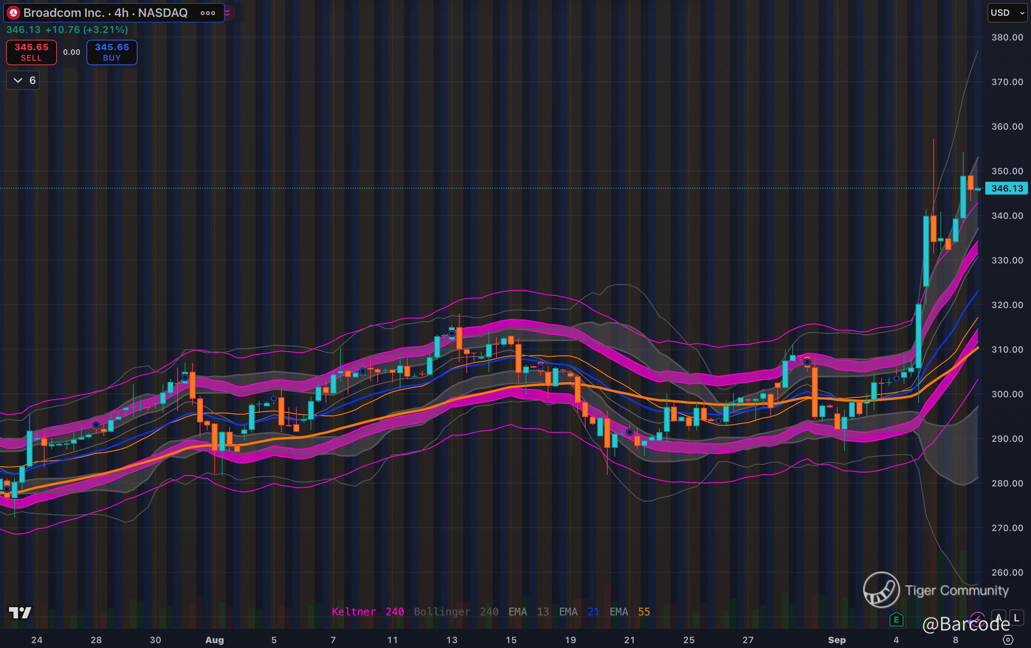Click the EMA 55 indicator label
This screenshot has height=648, width=1031.
[x=629, y=612]
